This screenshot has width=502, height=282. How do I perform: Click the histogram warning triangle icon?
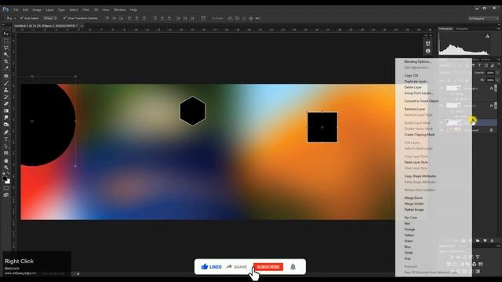(x=487, y=36)
